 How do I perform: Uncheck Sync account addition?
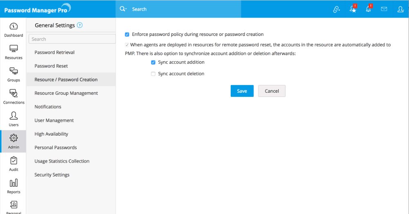click(x=153, y=62)
